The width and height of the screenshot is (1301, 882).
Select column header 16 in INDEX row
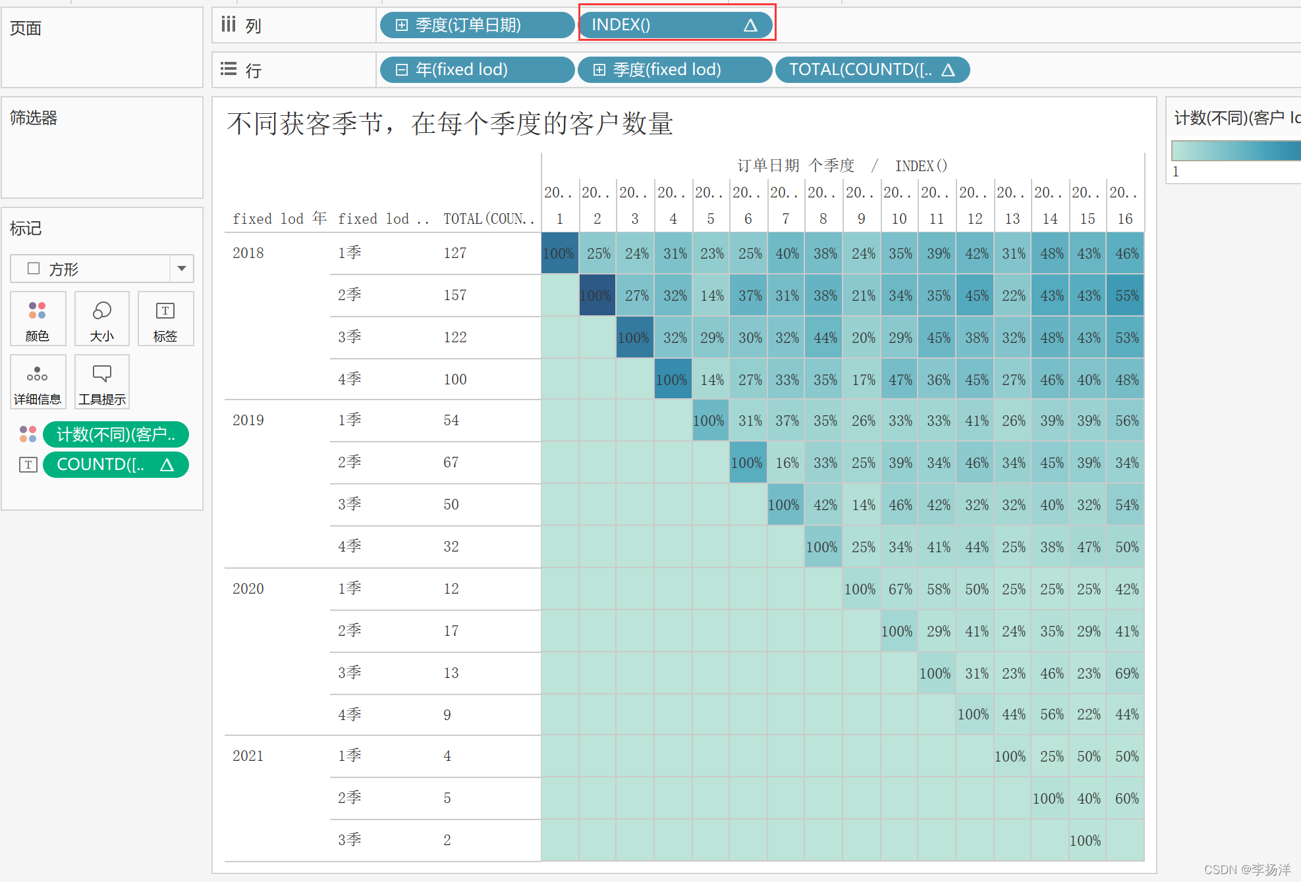click(x=1125, y=219)
